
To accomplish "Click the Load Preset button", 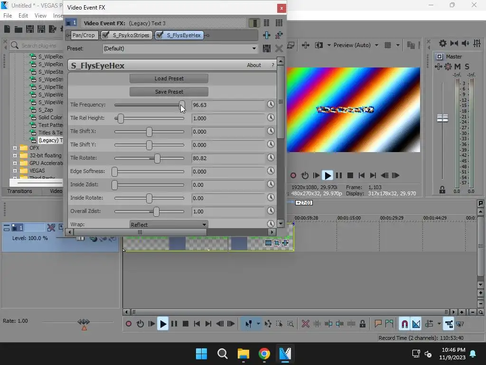I will [169, 78].
